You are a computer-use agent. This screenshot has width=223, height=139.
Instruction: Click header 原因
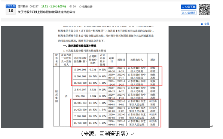[153, 60]
